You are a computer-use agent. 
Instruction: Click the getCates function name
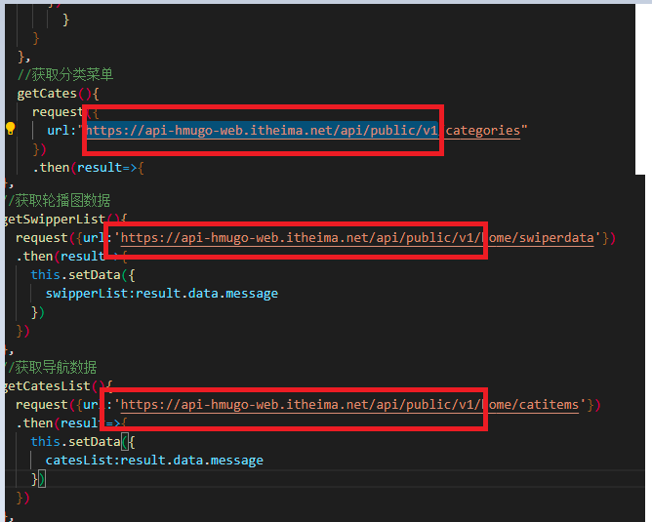coord(47,94)
